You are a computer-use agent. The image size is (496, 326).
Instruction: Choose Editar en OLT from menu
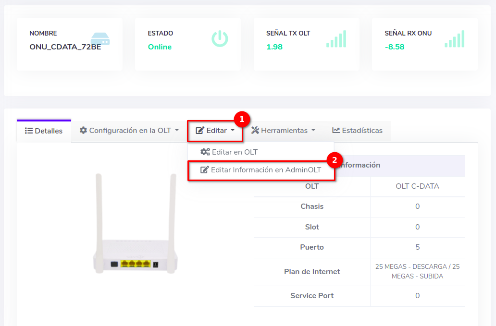(235, 152)
